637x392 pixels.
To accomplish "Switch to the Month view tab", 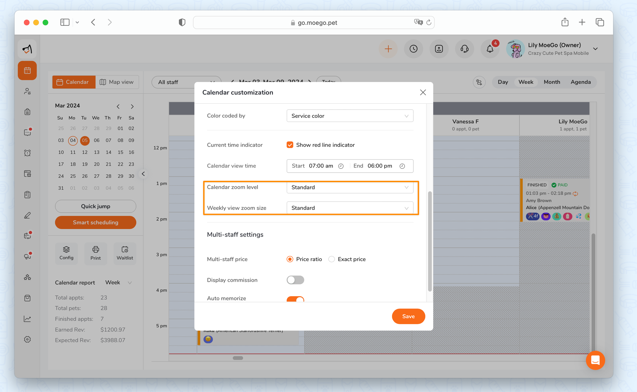I will click(x=552, y=82).
